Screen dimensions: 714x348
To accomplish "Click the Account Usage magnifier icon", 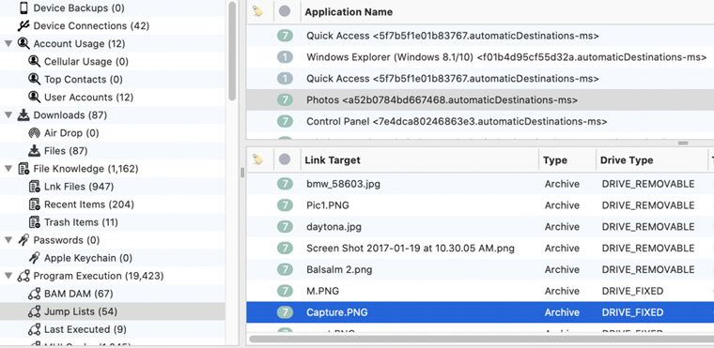I will [x=23, y=44].
